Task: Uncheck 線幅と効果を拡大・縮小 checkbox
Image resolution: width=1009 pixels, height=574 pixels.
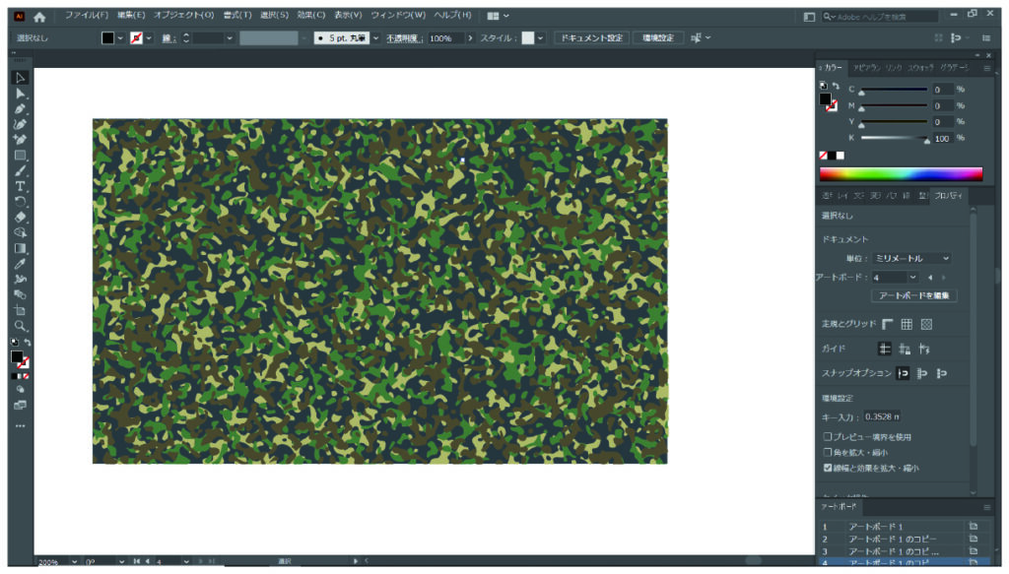Action: click(x=828, y=468)
